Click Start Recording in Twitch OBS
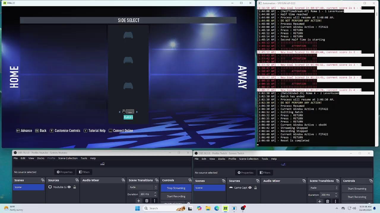 [357, 197]
